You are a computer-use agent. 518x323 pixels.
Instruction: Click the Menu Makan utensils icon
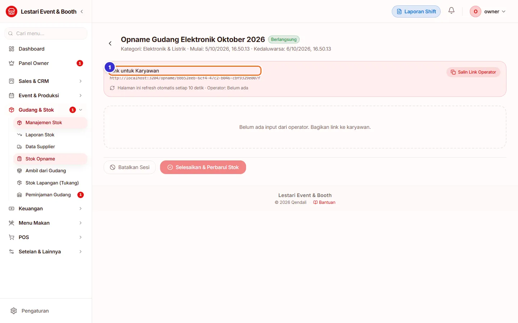[12, 223]
